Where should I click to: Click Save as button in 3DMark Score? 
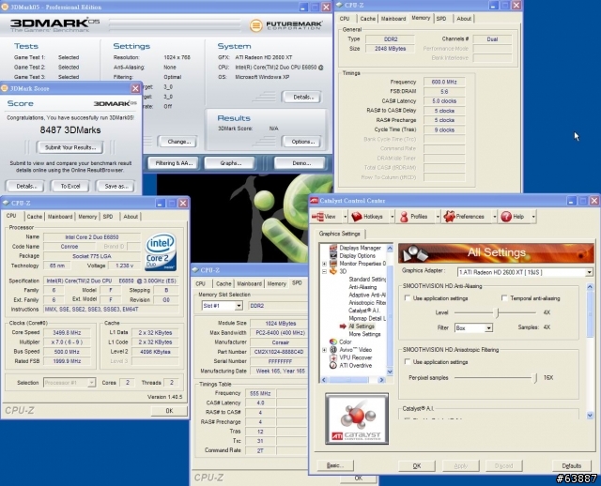pos(116,186)
